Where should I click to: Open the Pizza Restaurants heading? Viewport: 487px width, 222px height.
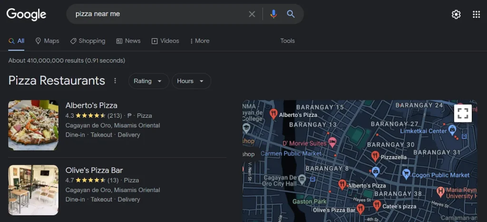click(x=57, y=81)
